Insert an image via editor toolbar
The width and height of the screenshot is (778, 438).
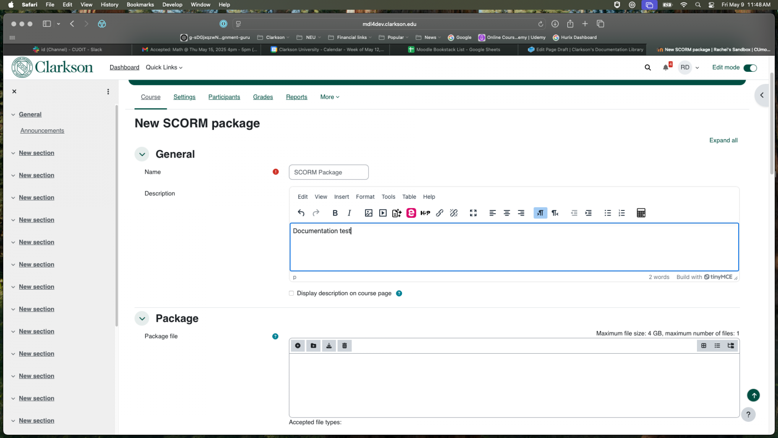click(x=369, y=213)
